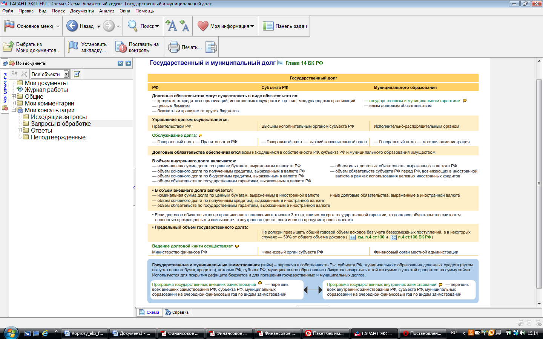The image size is (543, 339).
Task: Click Internet Explorer quick launch icon
Action: point(45,333)
